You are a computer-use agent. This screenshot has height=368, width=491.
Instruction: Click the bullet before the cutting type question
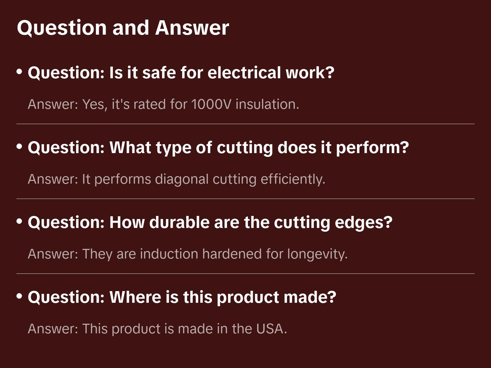pos(20,147)
